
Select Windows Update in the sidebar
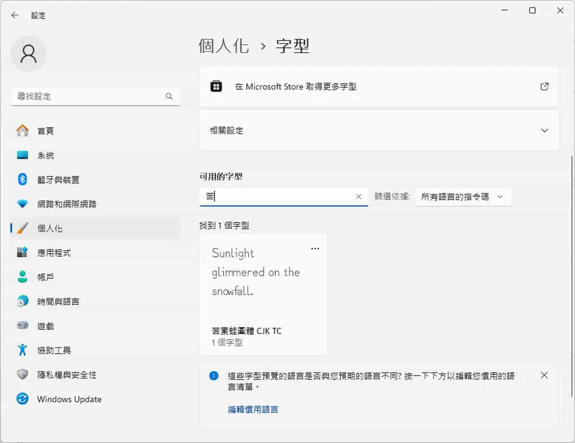(95, 399)
